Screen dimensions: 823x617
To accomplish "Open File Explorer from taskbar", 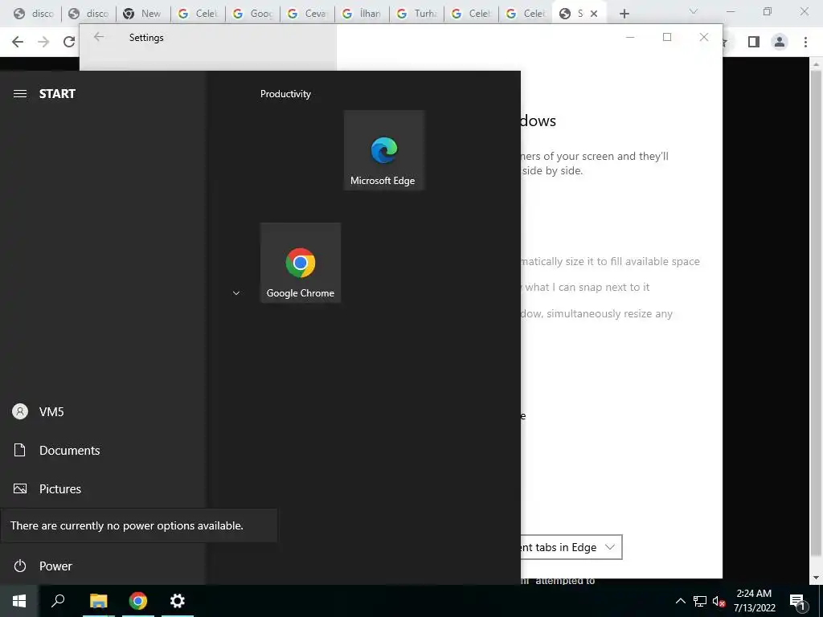I will (x=98, y=601).
